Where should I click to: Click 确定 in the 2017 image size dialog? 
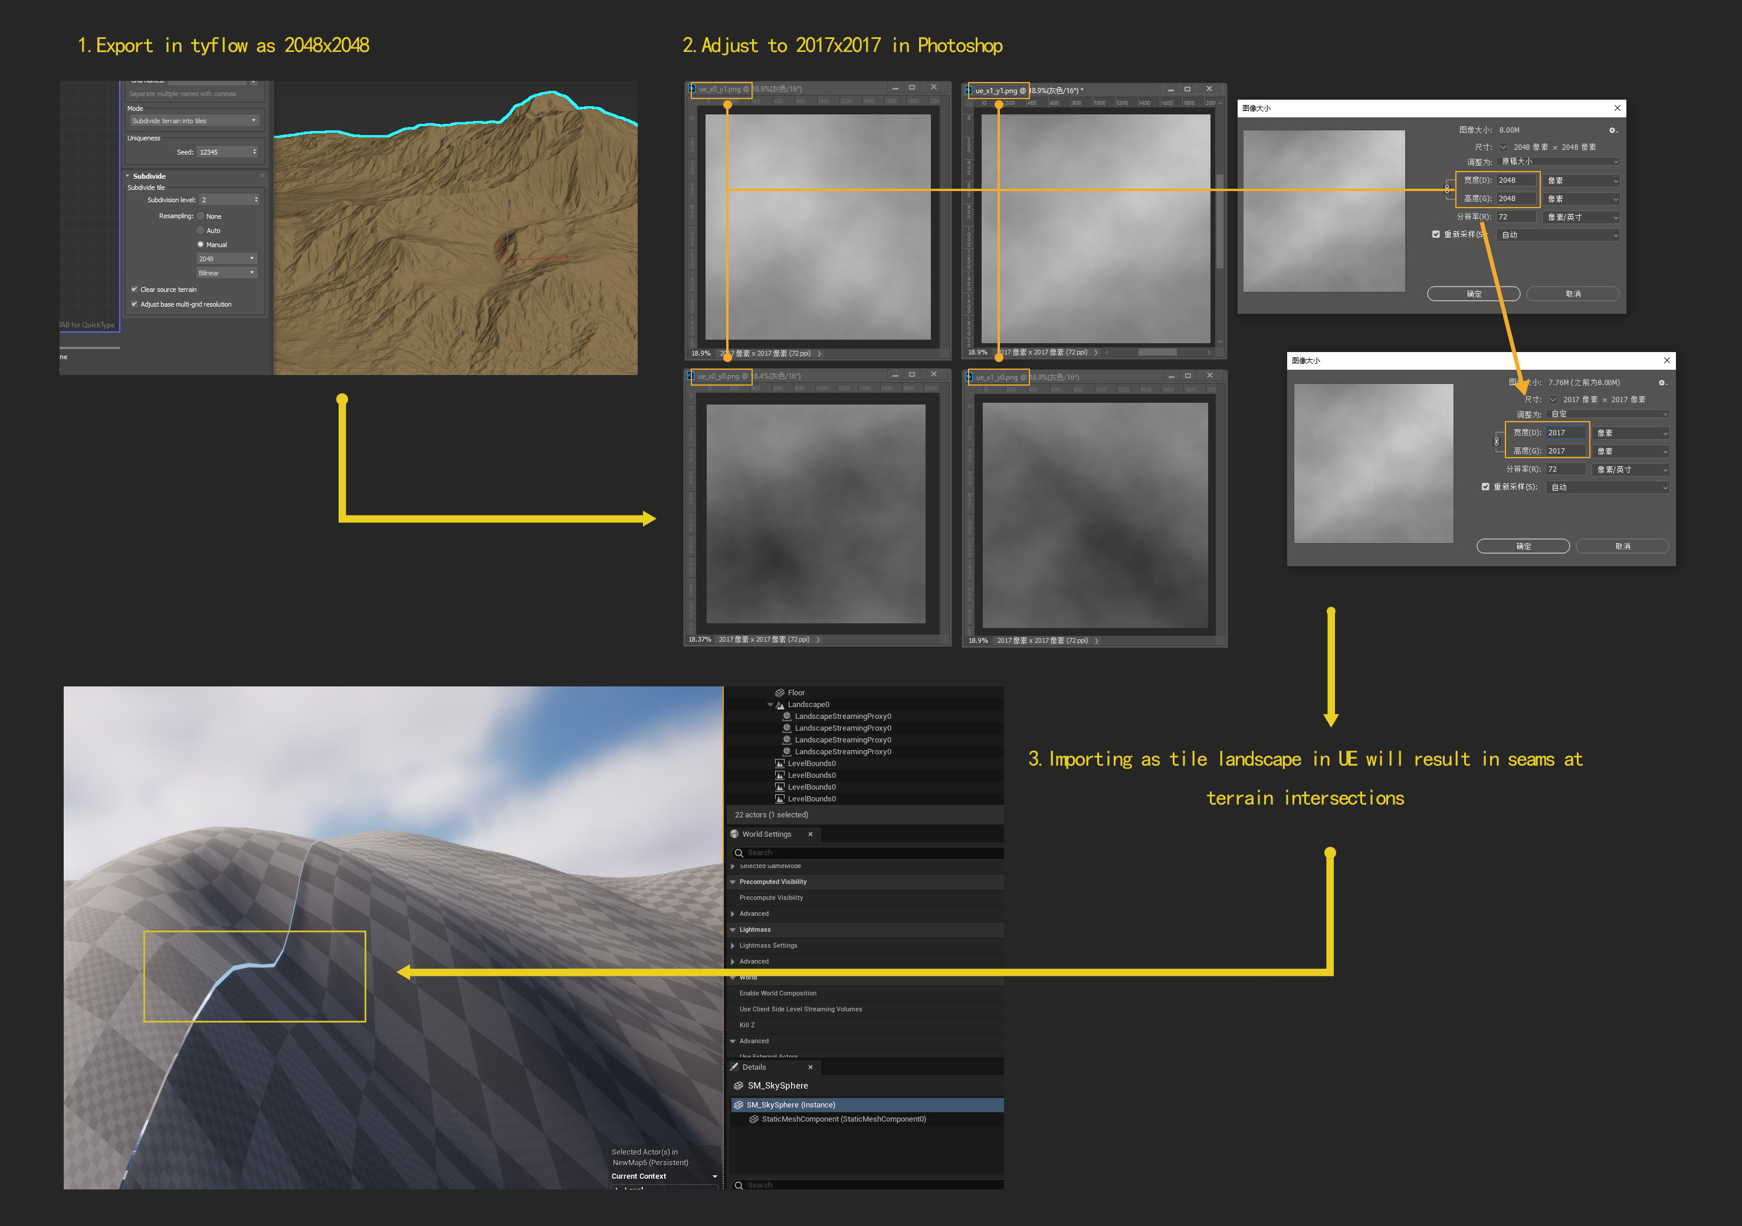coord(1523,546)
